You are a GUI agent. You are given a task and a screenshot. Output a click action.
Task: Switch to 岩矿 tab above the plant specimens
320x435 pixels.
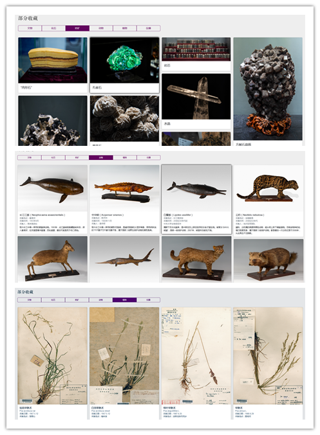77,300
